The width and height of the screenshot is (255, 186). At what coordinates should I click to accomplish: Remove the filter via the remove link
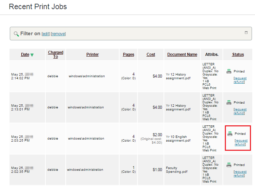(58, 34)
